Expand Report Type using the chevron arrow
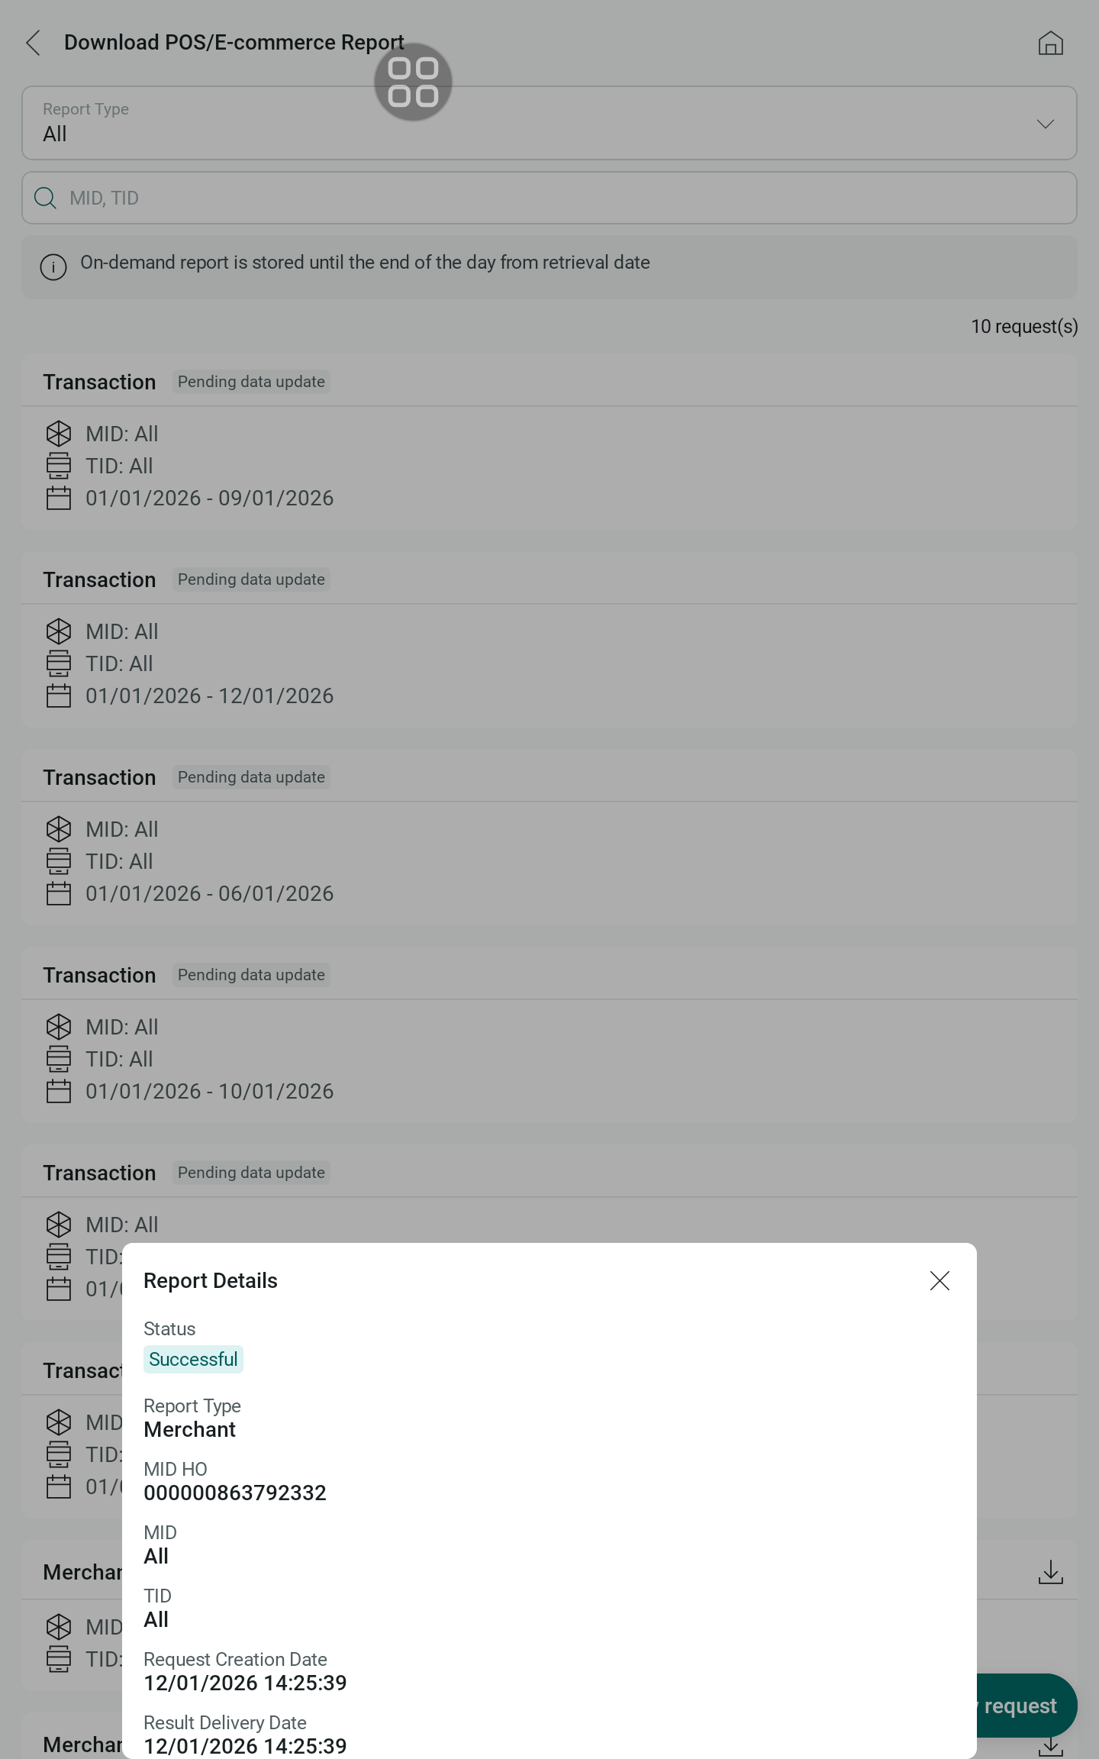This screenshot has width=1099, height=1759. click(x=1045, y=124)
